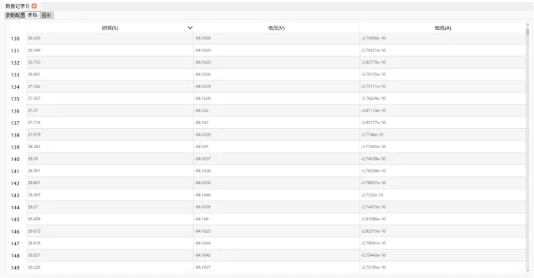This screenshot has height=278, width=534.
Task: Select the 电压(V) column header
Action: coord(277,27)
